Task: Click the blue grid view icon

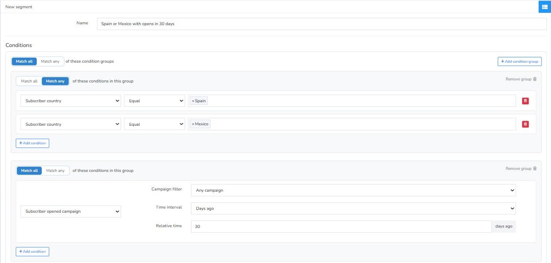Action: 545,7
